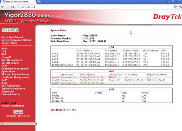The height and width of the screenshot is (131, 182).
Task: Open the Firewall menu
Action: point(6,57)
